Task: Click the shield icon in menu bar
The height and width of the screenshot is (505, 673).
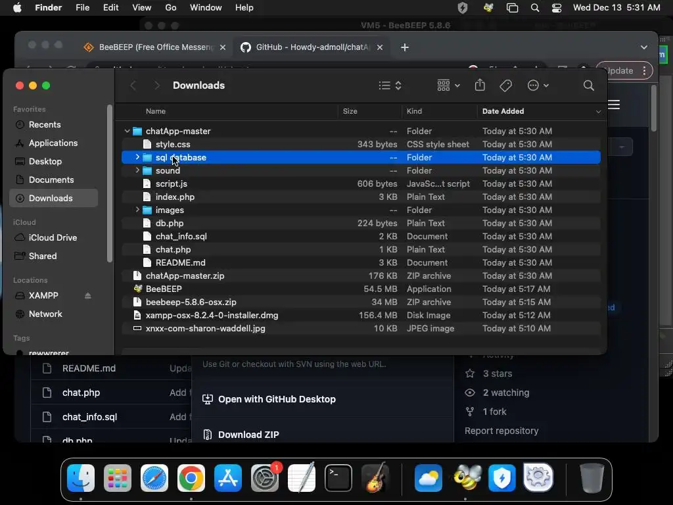Action: (463, 8)
